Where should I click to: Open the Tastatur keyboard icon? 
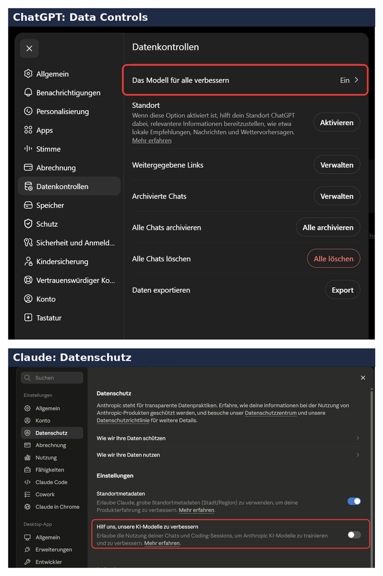(x=28, y=318)
